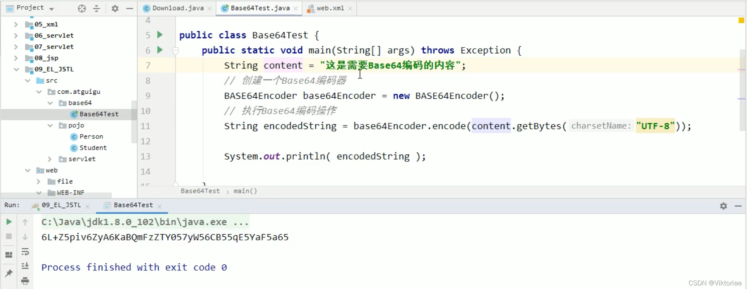
Task: Collapse the web folder
Action: 27,170
